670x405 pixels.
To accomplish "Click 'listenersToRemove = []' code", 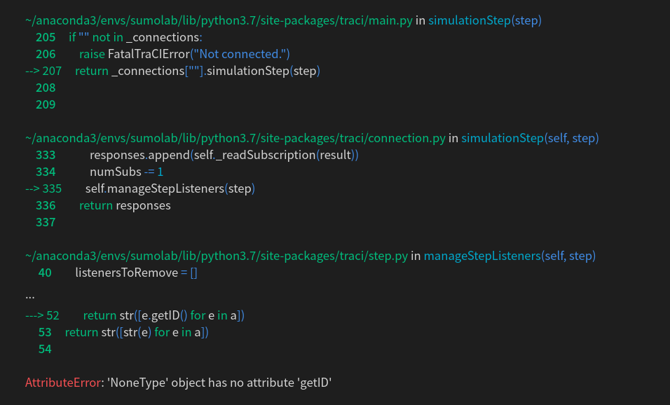I will coord(136,273).
